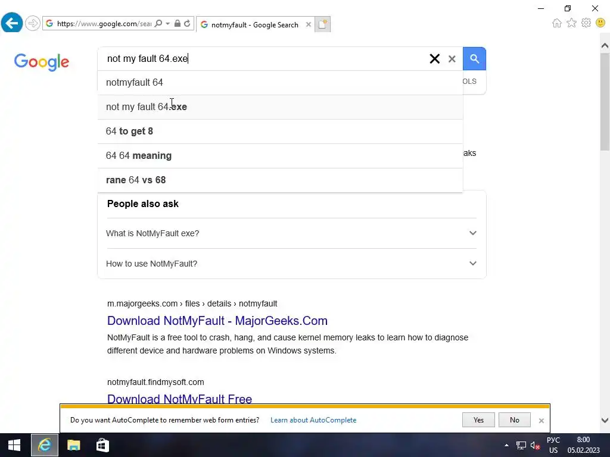
Task: Open Favorites star icon
Action: 571,23
